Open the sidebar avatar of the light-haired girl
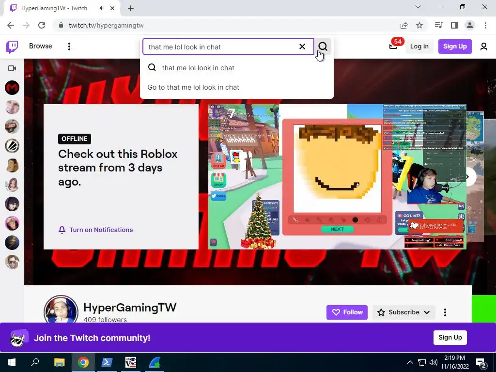Viewport: 496px width, 372px height. point(12,185)
